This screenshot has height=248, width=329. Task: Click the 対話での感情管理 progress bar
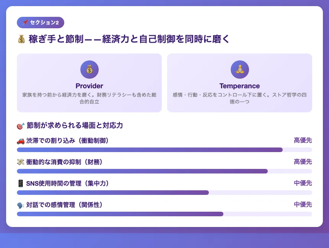pyautogui.click(x=164, y=214)
